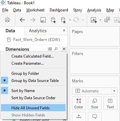
Task: Open the Dimensions pane dropdown arrow
Action: [64, 49]
